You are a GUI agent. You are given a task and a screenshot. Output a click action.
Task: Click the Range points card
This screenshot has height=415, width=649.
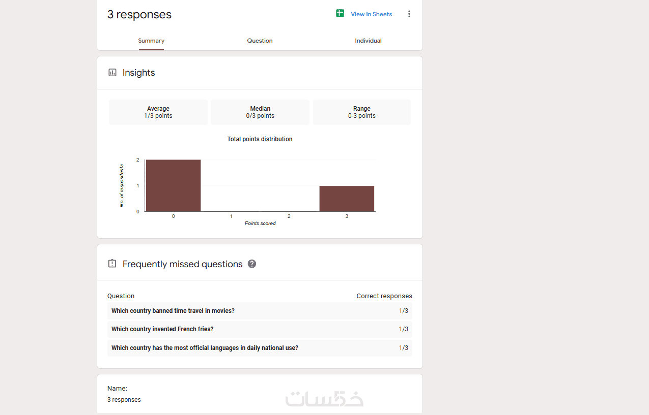[362, 112]
